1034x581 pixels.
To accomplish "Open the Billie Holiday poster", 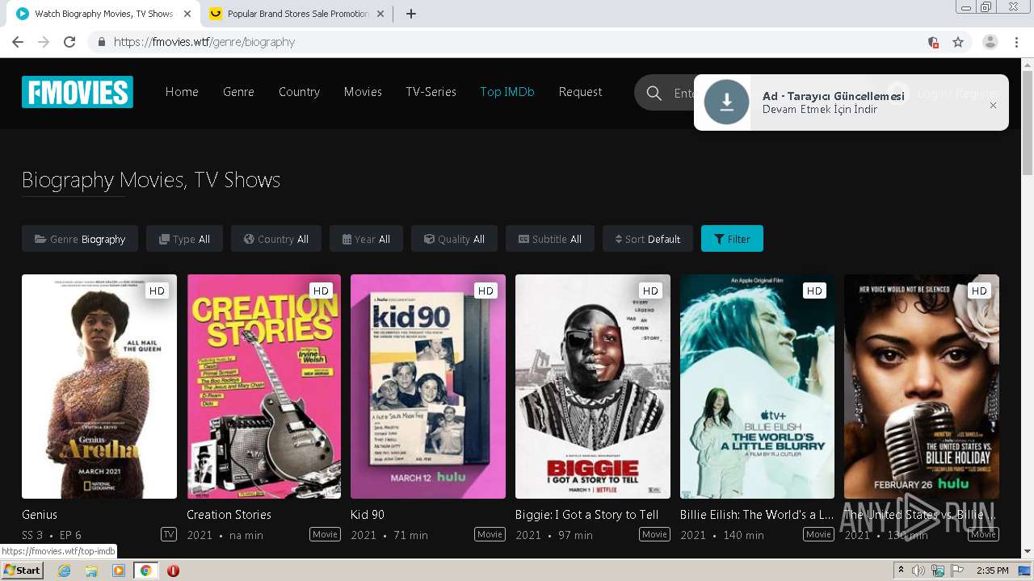I will coord(922,387).
